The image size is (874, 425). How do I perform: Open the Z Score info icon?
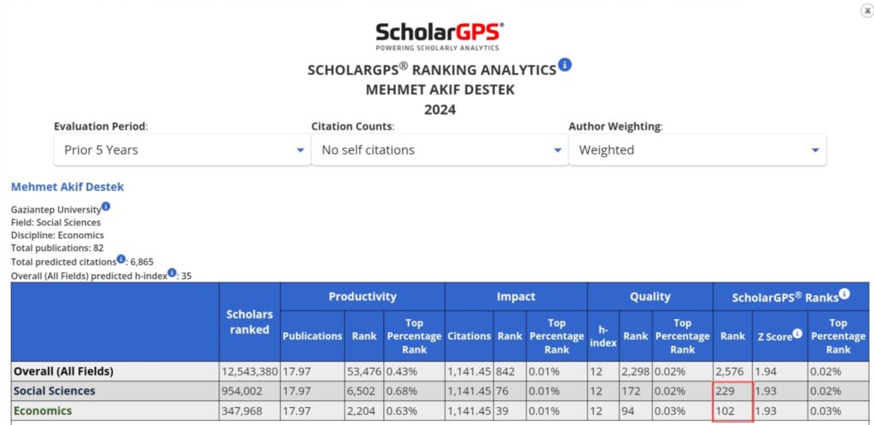[x=797, y=334]
